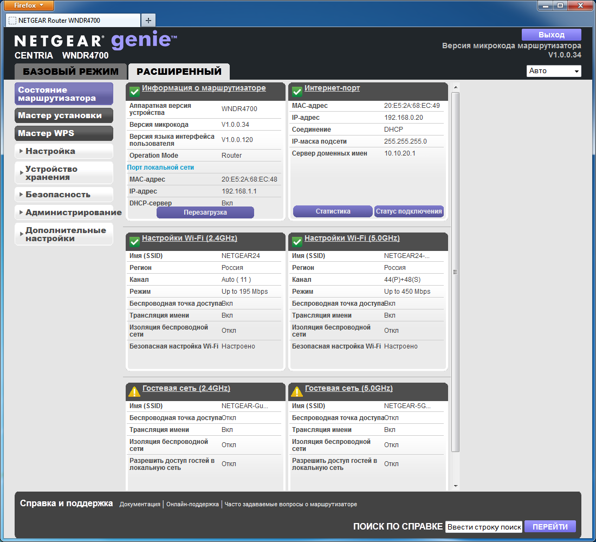This screenshot has width=596, height=542.
Task: Open Состояние маршрутизатора in sidebar
Action: coord(64,94)
